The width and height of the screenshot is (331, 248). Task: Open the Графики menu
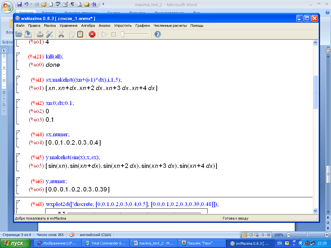[143, 26]
